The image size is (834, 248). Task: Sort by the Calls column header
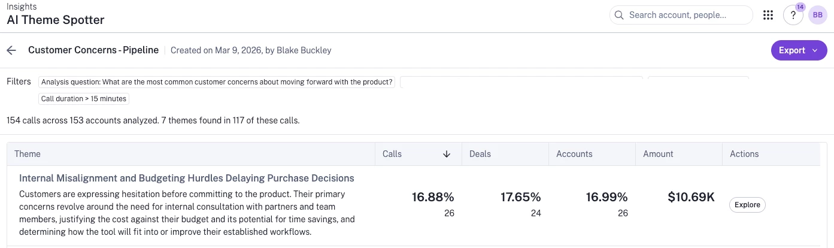coord(393,154)
